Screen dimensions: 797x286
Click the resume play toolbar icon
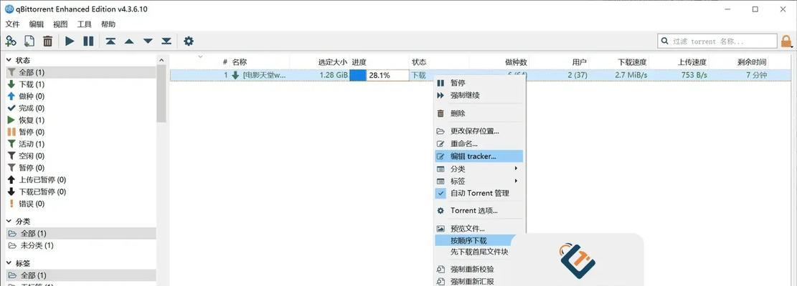[70, 41]
